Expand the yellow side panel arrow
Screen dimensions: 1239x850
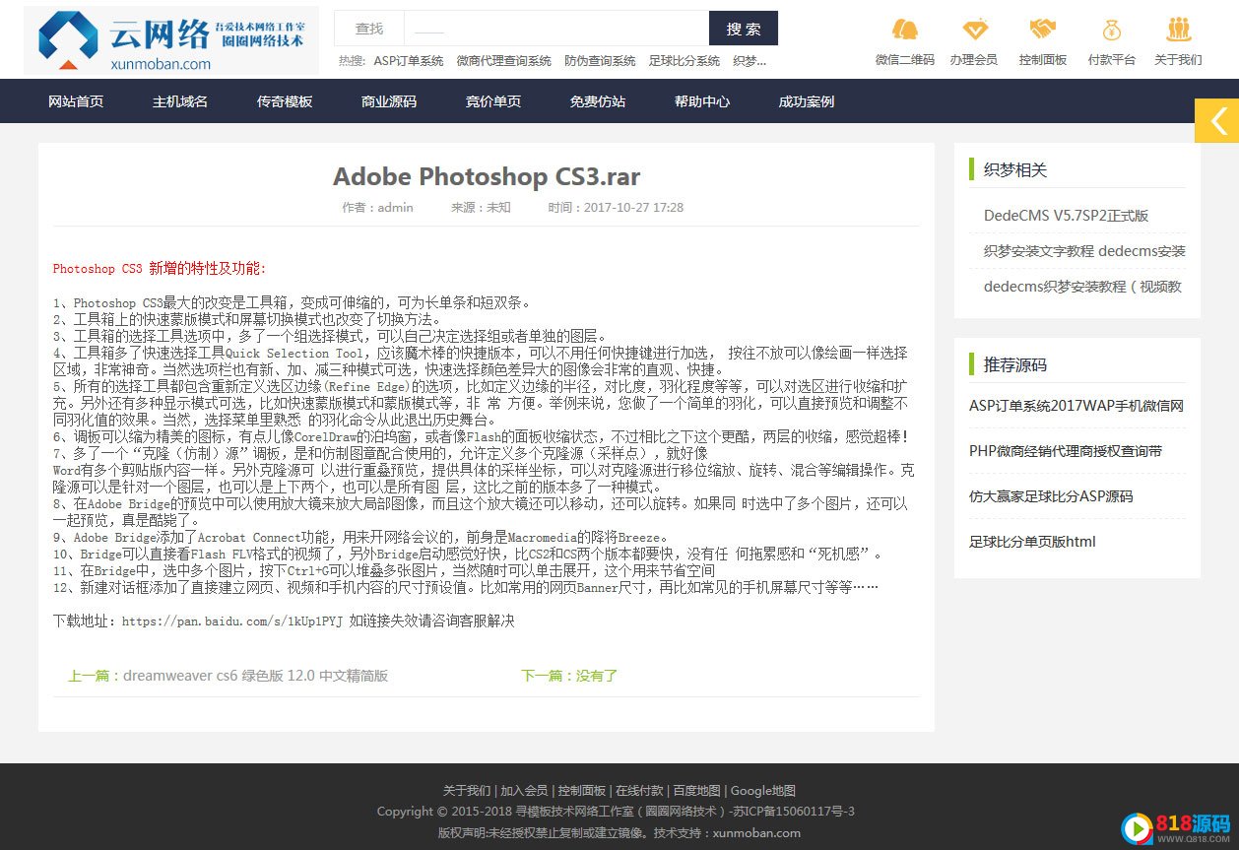pos(1216,120)
